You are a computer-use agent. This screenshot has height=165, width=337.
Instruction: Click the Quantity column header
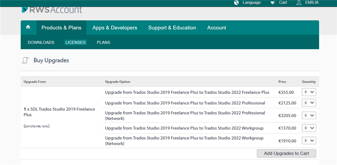click(309, 82)
